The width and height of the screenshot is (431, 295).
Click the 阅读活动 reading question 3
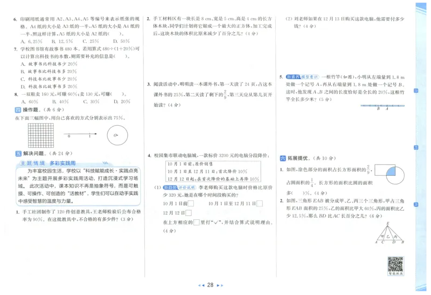(210, 95)
